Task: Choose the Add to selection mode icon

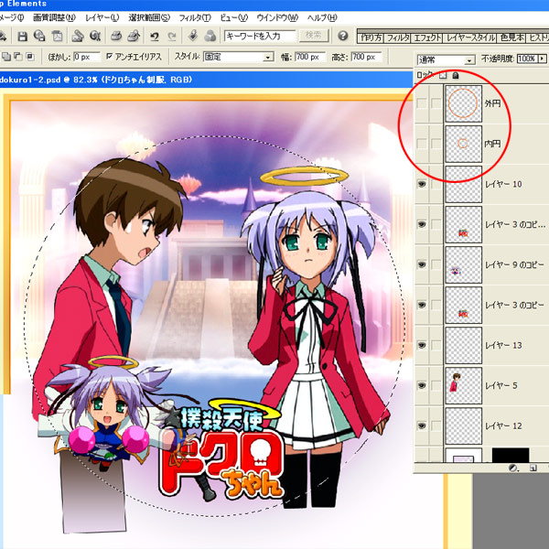Action: point(6,57)
